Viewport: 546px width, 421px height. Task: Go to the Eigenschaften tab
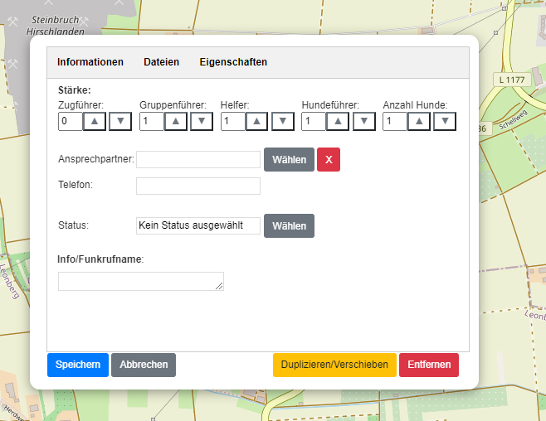pyautogui.click(x=233, y=62)
